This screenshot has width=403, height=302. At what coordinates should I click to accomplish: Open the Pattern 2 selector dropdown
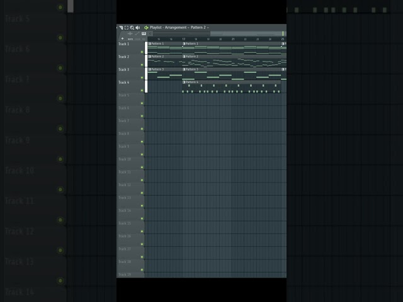click(200, 28)
